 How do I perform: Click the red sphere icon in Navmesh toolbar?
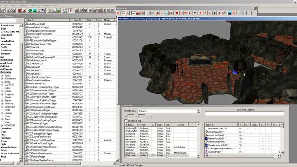click(x=171, y=13)
